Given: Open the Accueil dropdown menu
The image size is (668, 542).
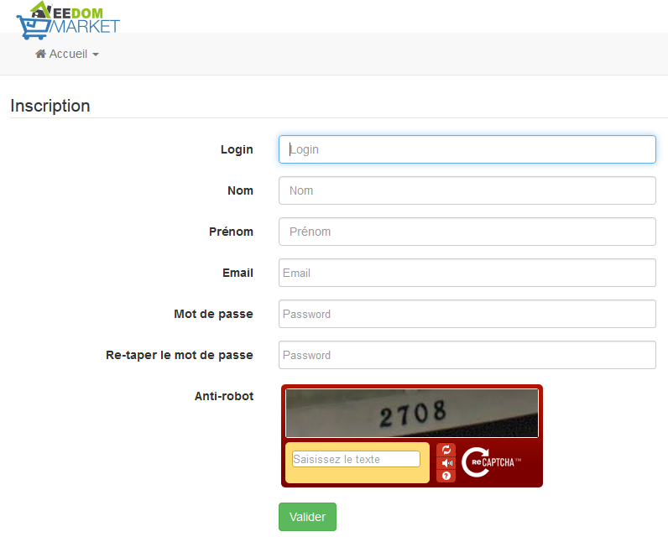Looking at the screenshot, I should (67, 54).
